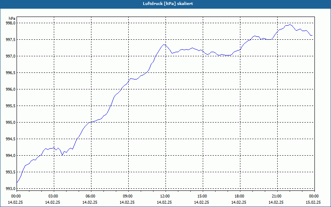The image size is (331, 207).
Task: Click the 'hPa' unit label on the axis
Action: (x=12, y=19)
